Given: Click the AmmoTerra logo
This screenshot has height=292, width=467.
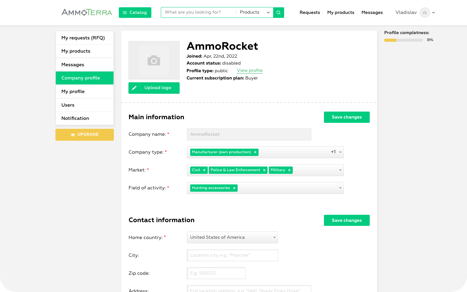Looking at the screenshot, I should tap(87, 13).
